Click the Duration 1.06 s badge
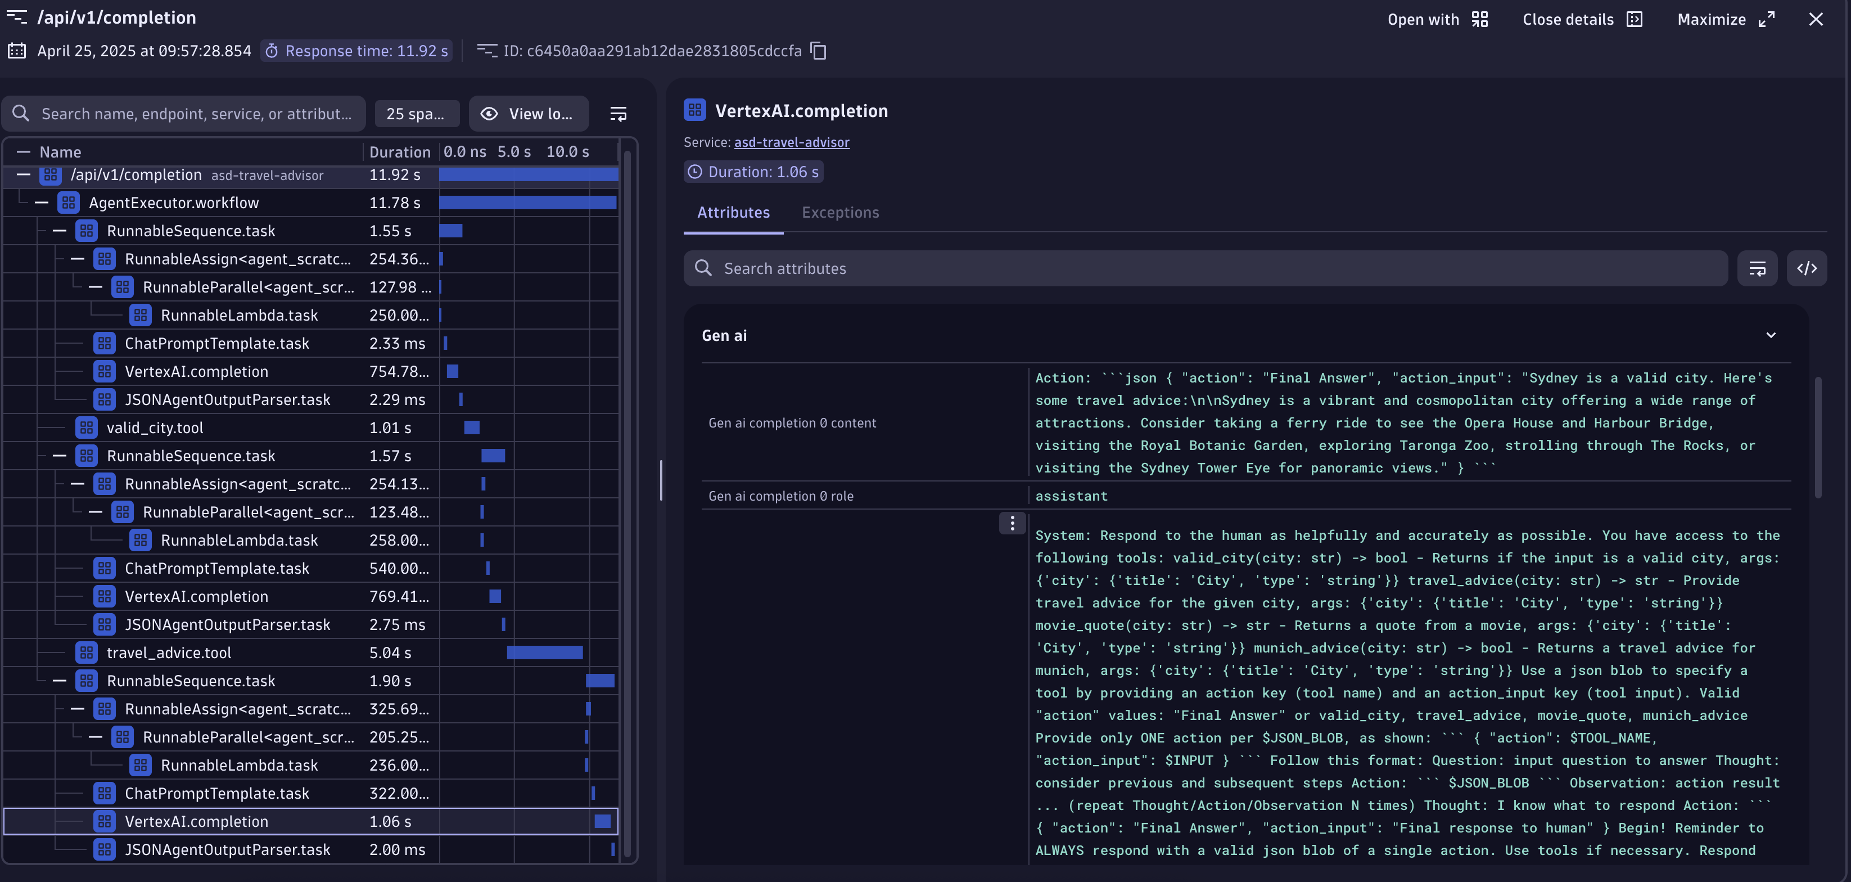The height and width of the screenshot is (882, 1851). click(753, 172)
